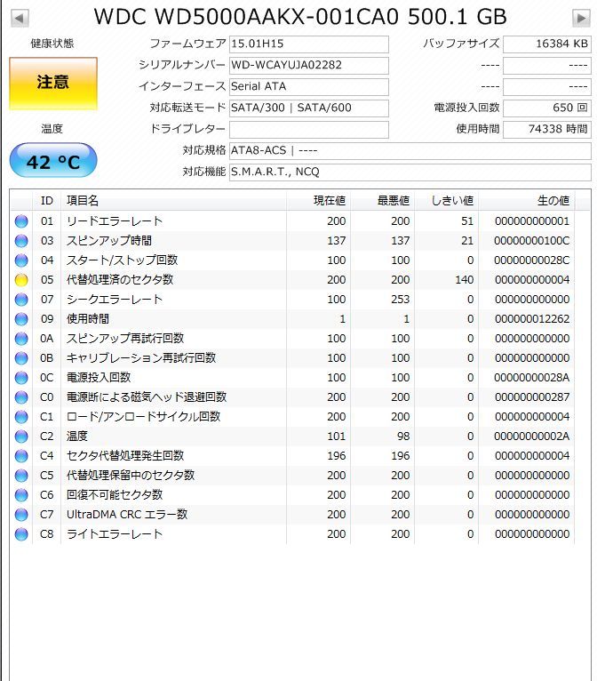This screenshot has height=681, width=597.
Task: Select the status orb for C4 セクタ代替処理発生回数
Action: [21, 455]
